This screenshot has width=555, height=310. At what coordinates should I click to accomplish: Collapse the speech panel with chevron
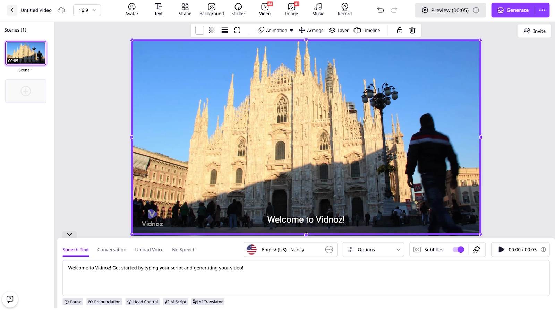coord(69,234)
